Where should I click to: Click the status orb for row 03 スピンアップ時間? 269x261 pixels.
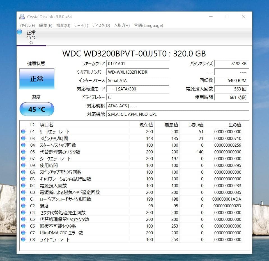[x=23, y=138]
